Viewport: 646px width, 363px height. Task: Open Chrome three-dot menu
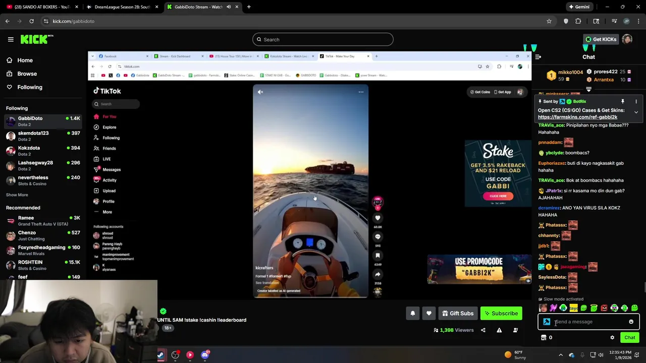pyautogui.click(x=639, y=21)
